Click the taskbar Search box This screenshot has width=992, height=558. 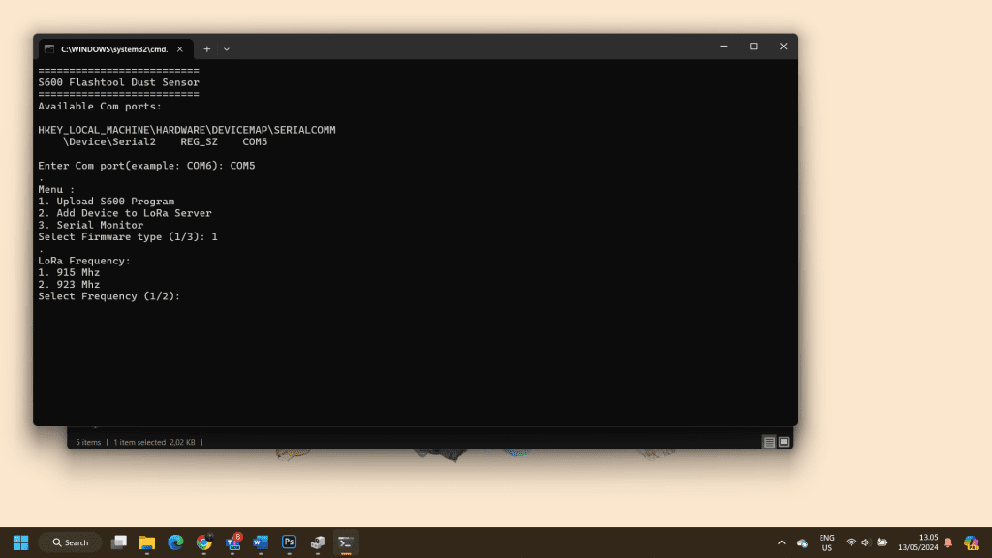(70, 542)
